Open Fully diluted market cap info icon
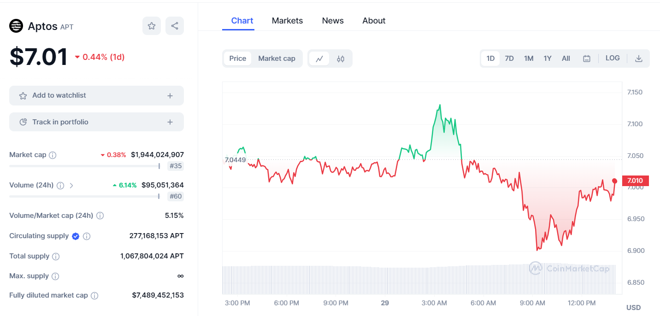 click(94, 296)
